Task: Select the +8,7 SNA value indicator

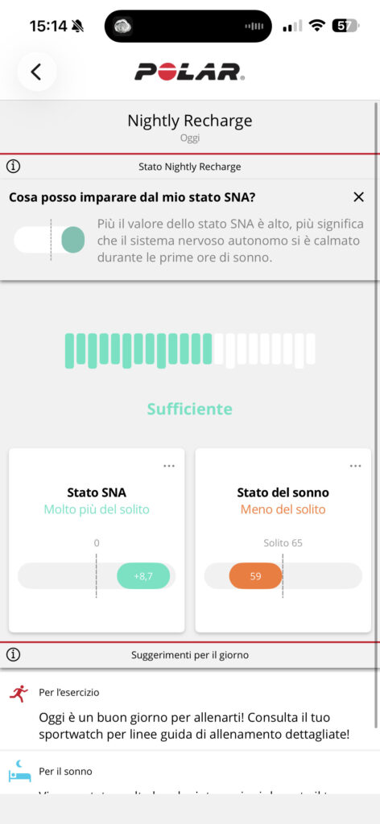Action: (143, 576)
